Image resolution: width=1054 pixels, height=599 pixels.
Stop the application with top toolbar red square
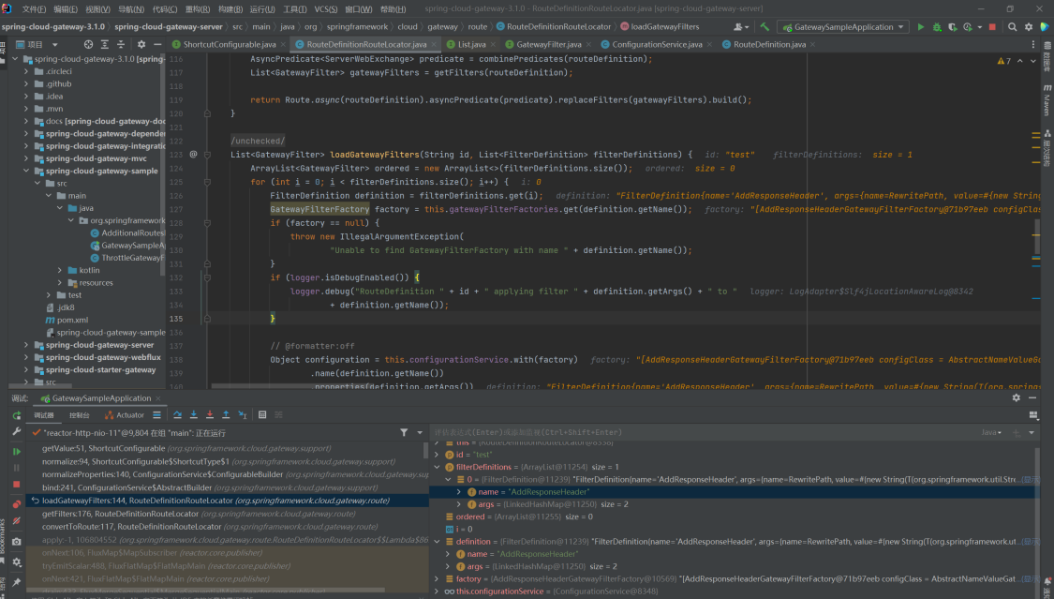(x=992, y=27)
